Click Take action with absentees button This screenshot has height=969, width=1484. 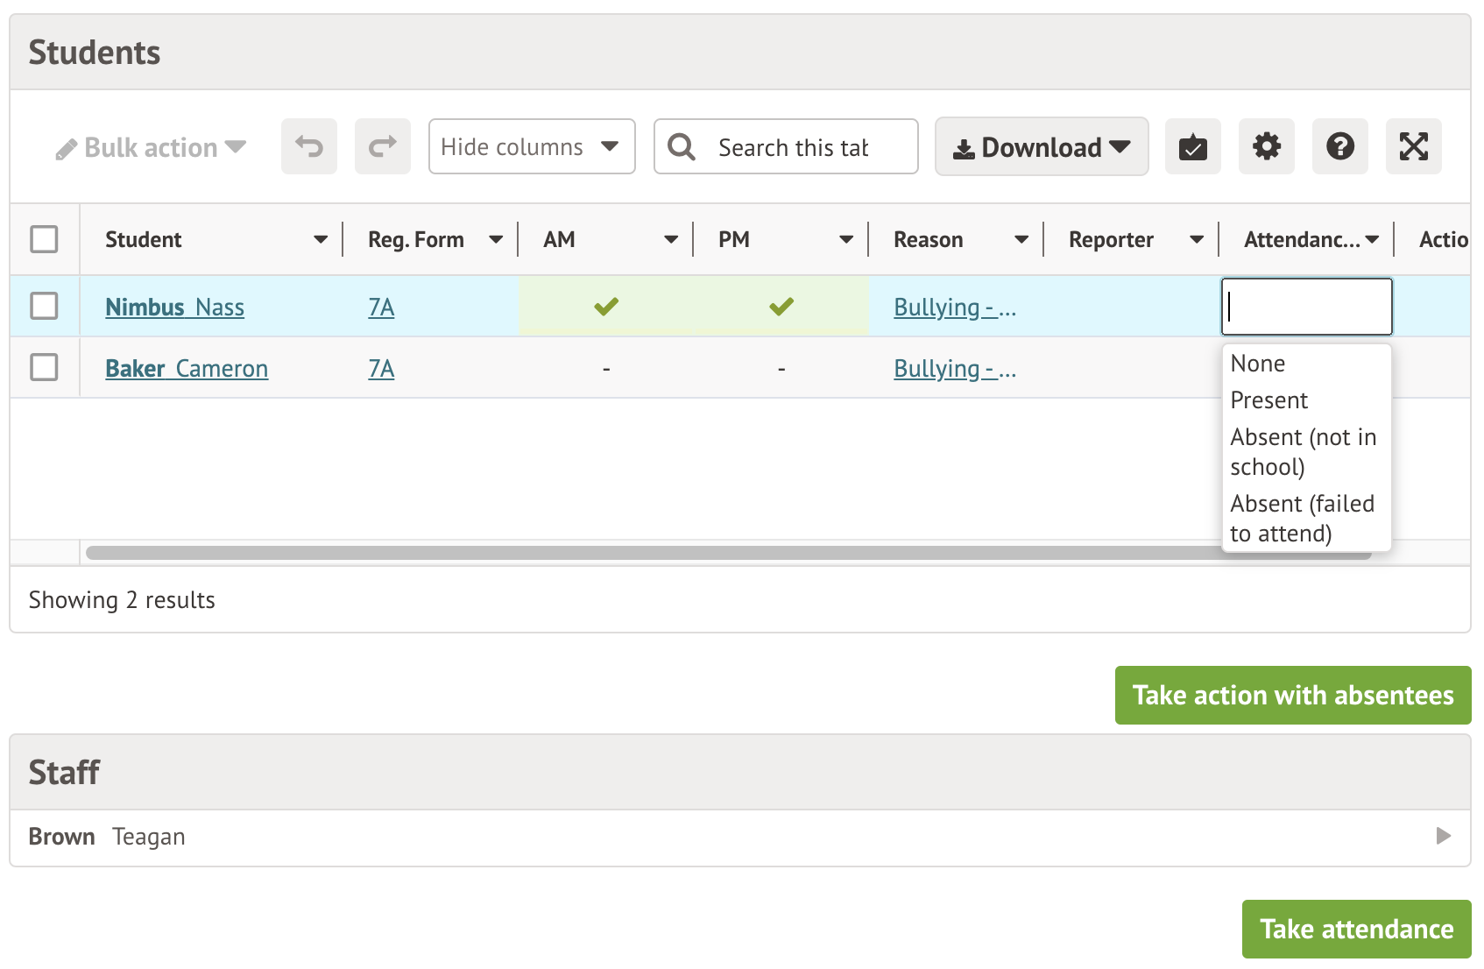pos(1292,695)
